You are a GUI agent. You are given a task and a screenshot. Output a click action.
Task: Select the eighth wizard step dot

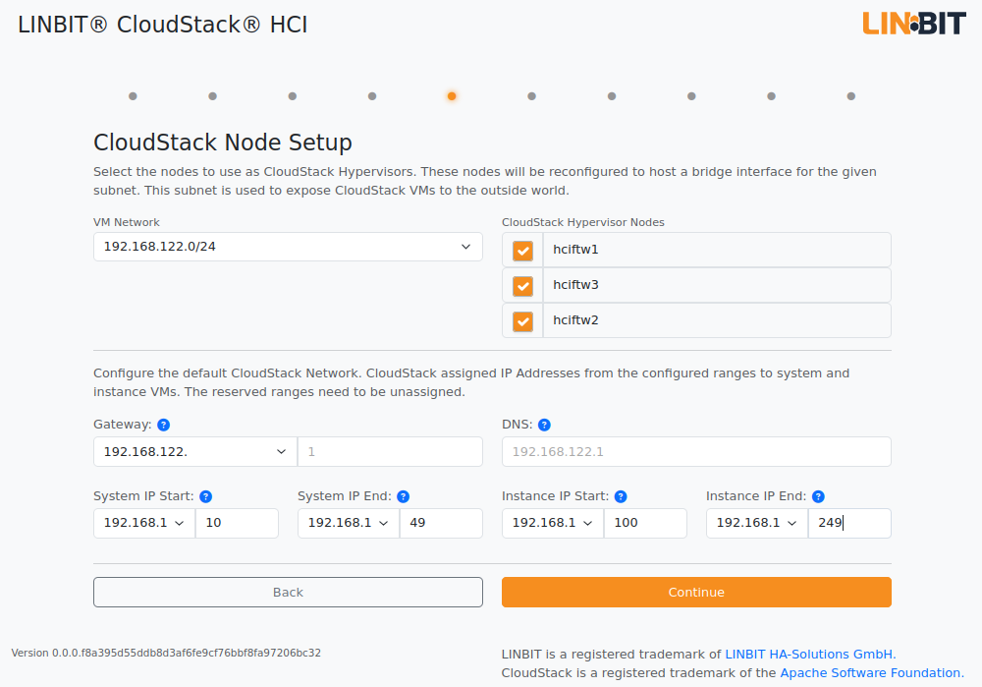point(691,96)
